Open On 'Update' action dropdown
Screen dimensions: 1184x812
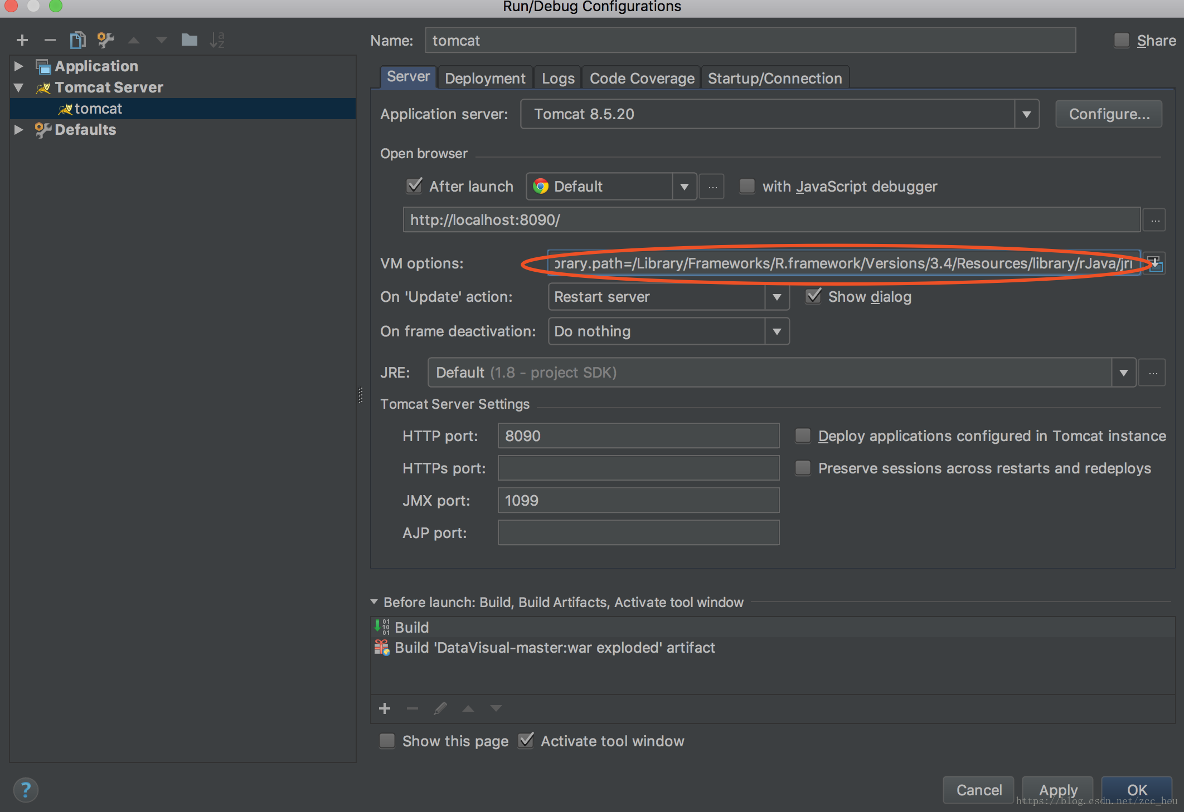777,297
